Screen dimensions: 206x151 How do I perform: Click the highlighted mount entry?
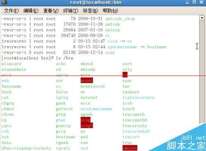point(87,81)
